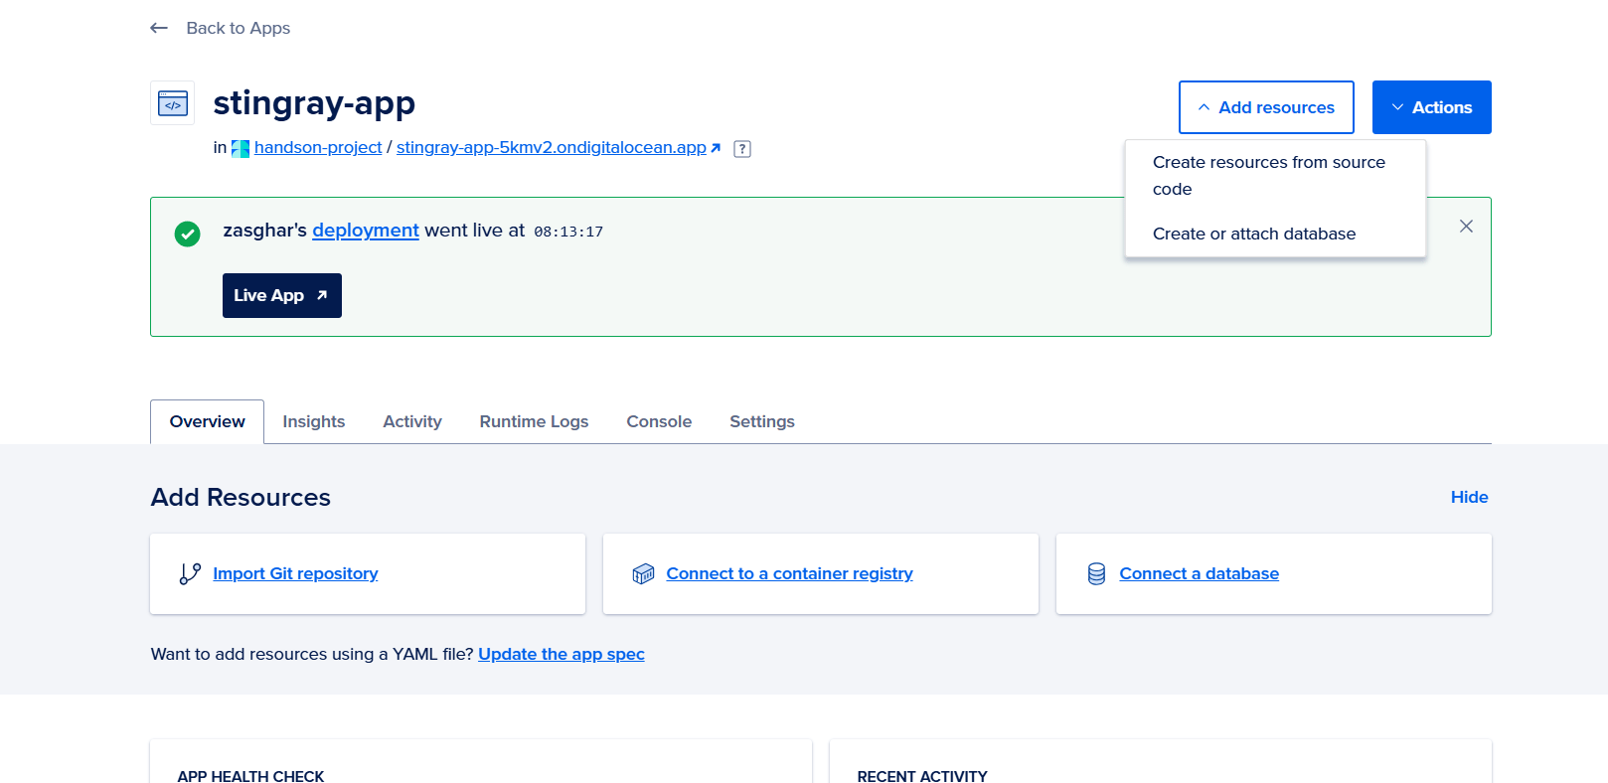The width and height of the screenshot is (1608, 783).
Task: Launch the Live App button
Action: click(282, 295)
